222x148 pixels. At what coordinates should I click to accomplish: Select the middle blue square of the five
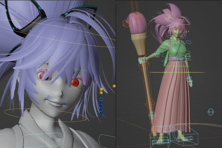coord(101,106)
